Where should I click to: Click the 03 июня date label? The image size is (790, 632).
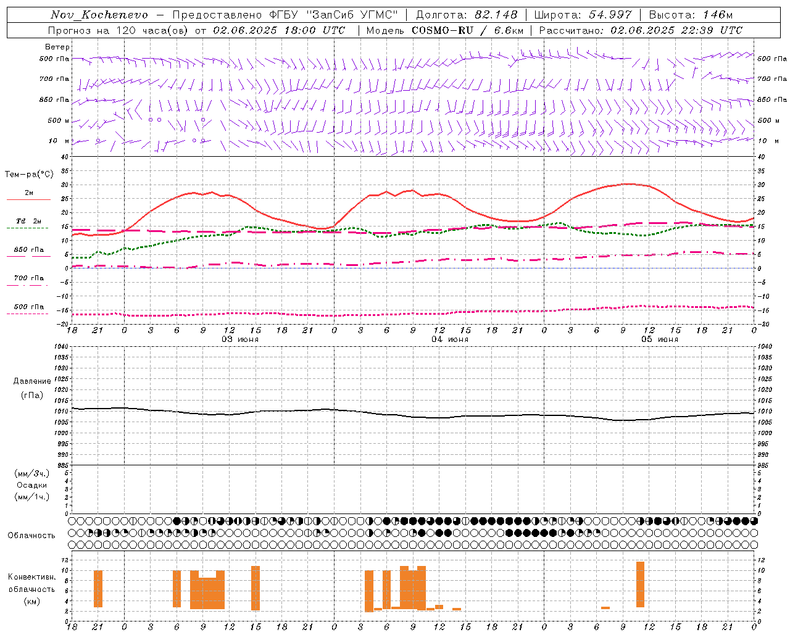click(x=240, y=339)
